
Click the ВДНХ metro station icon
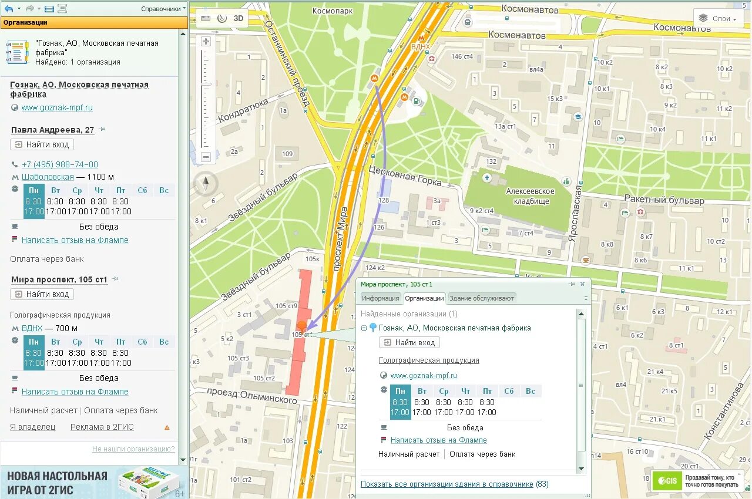click(x=420, y=38)
